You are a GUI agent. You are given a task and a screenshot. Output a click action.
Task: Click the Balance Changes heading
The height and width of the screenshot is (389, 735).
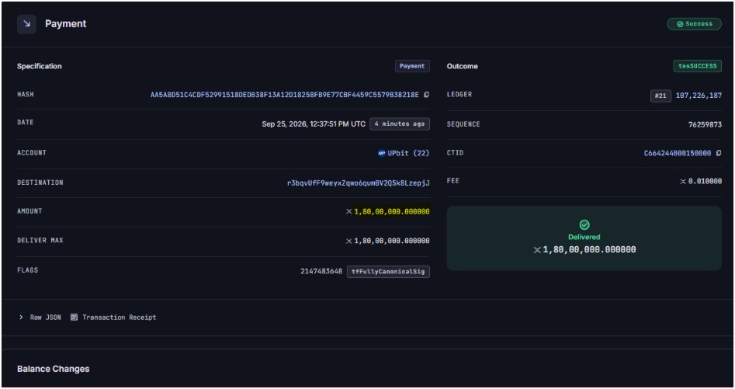(53, 369)
